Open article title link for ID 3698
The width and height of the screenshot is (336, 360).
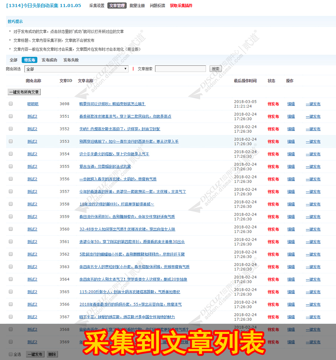[x=112, y=104]
